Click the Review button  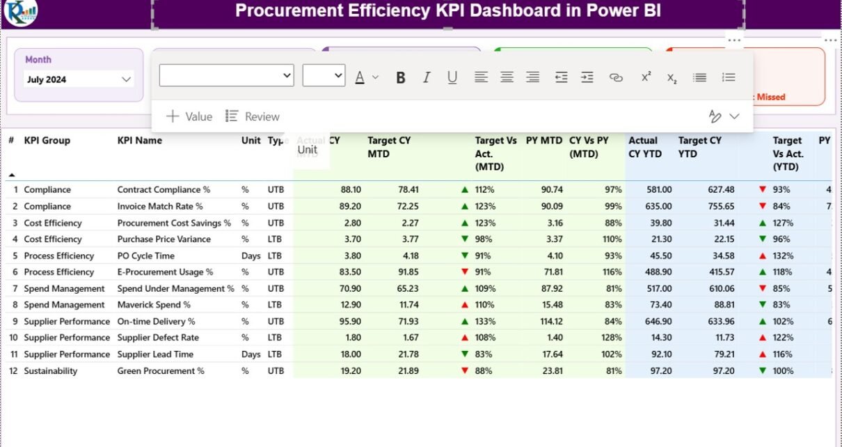[x=253, y=116]
